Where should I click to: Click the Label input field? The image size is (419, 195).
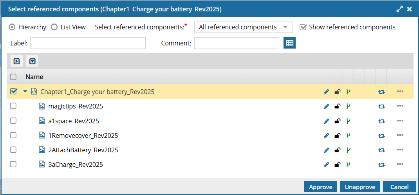coord(88,43)
